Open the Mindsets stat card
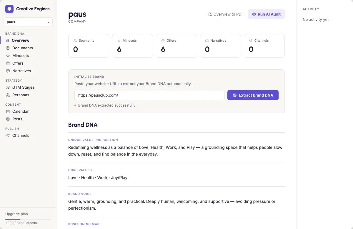 (132, 46)
